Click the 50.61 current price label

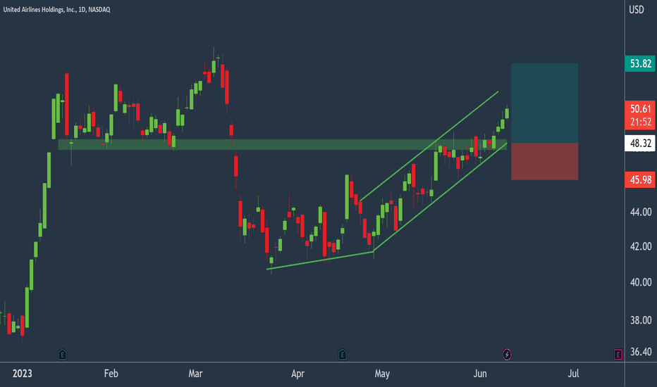(x=640, y=109)
